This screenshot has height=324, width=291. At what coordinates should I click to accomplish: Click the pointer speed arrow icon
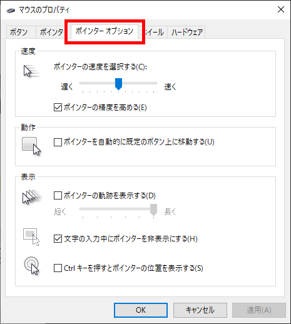click(31, 71)
